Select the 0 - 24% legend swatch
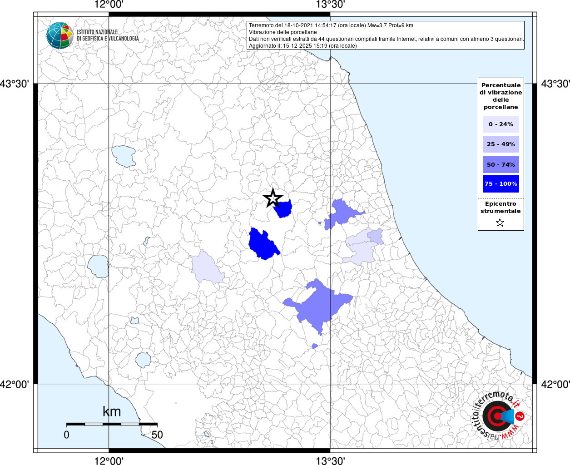 [x=501, y=124]
